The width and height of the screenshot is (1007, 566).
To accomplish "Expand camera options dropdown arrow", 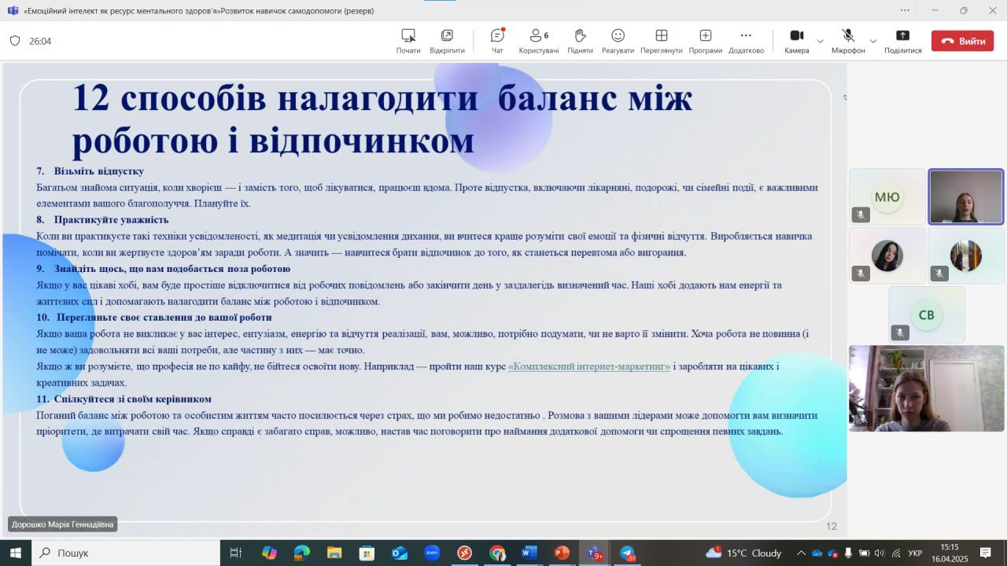I will pyautogui.click(x=821, y=41).
